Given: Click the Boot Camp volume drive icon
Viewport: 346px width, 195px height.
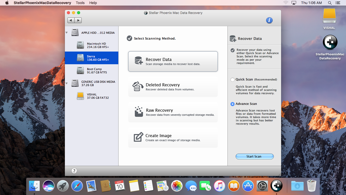Looking at the screenshot, I should click(x=80, y=71).
